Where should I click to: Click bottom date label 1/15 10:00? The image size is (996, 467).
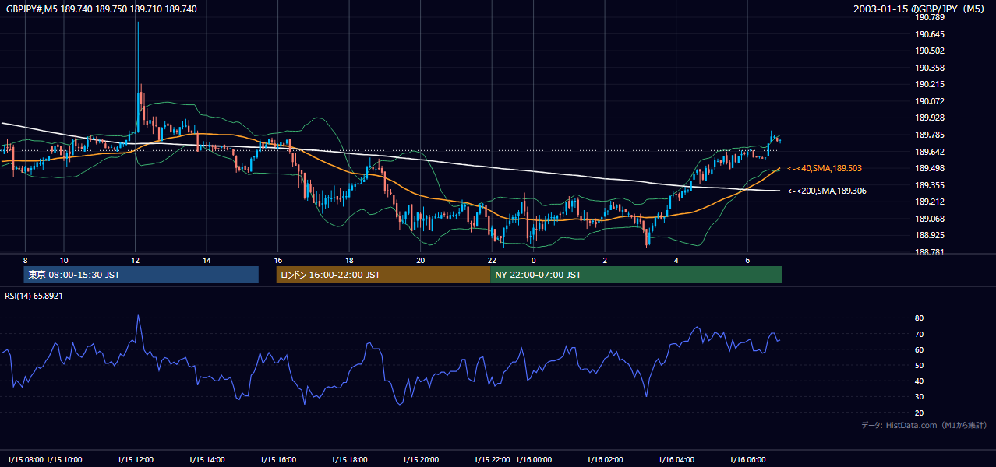(x=64, y=459)
